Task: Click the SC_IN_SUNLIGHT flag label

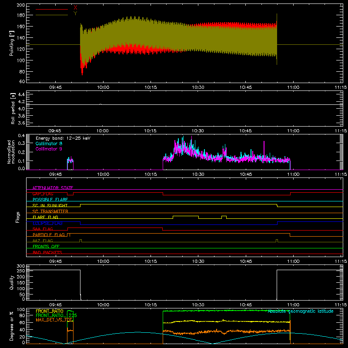Action: [x=50, y=205]
